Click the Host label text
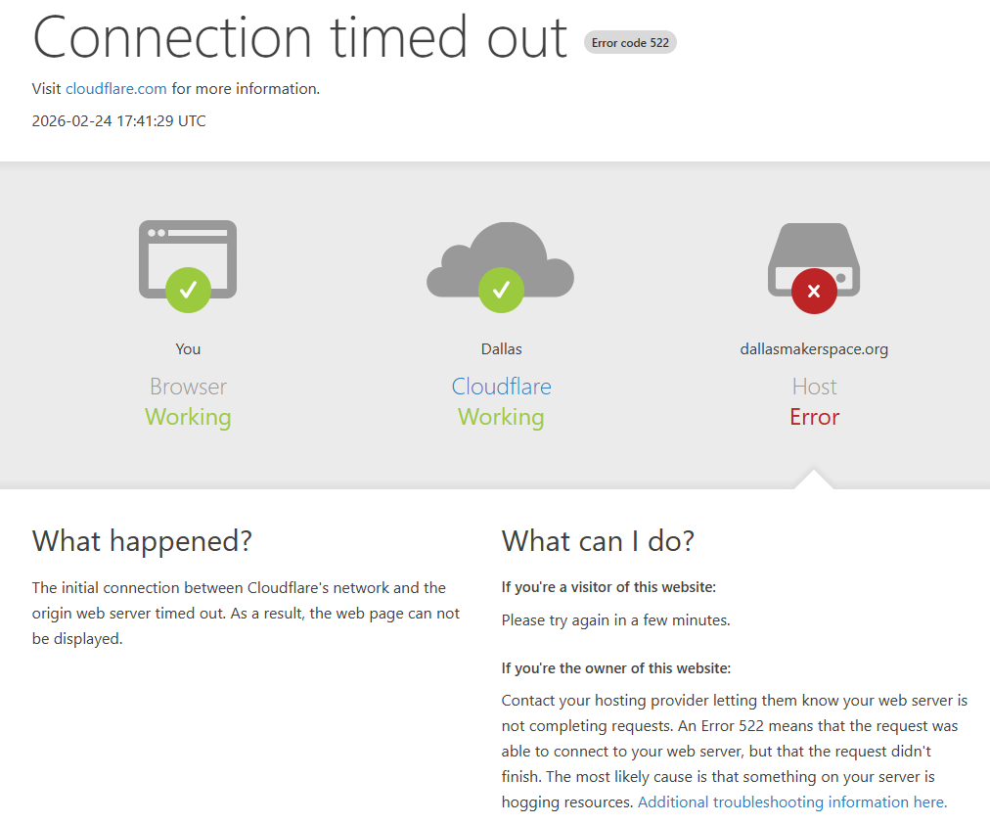 (815, 387)
